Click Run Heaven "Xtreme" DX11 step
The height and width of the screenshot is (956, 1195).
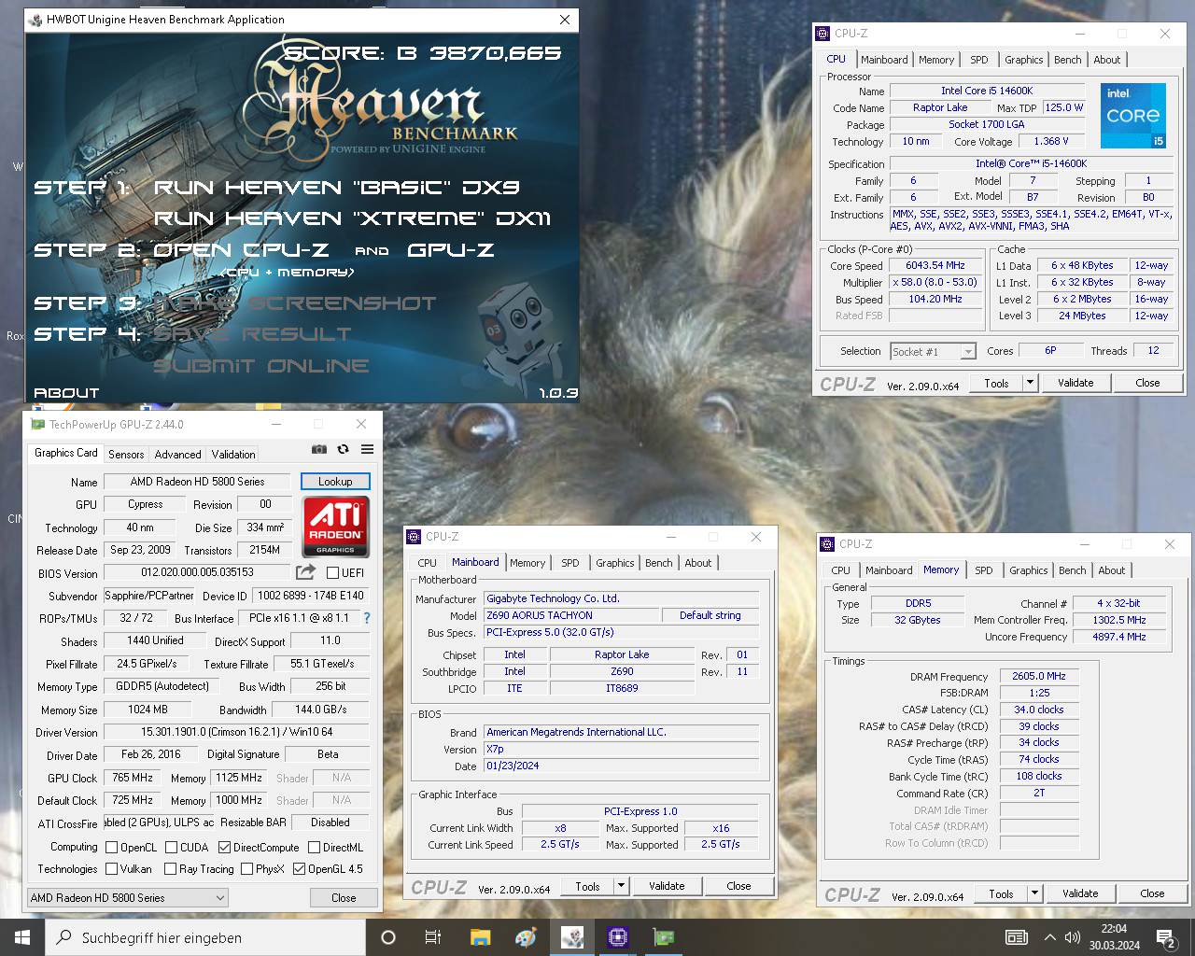352,218
